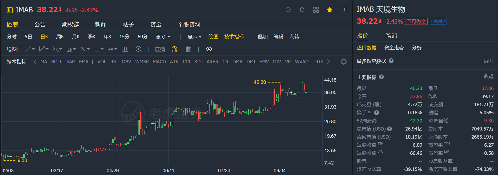Open the 分析 sub-tab
Image resolution: width=498 pixels, height=175 pixels.
pos(416,48)
